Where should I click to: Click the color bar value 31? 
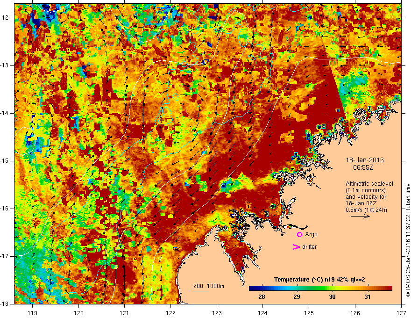(368, 297)
